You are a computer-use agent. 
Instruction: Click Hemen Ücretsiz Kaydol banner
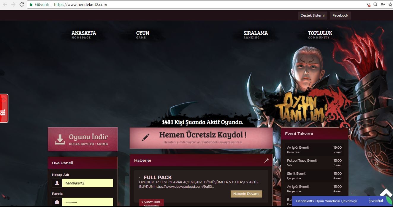[201, 138]
